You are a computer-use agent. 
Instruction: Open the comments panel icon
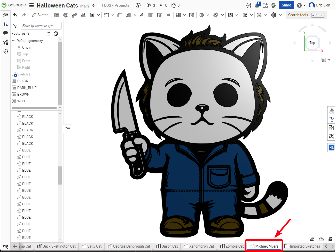tap(5, 33)
